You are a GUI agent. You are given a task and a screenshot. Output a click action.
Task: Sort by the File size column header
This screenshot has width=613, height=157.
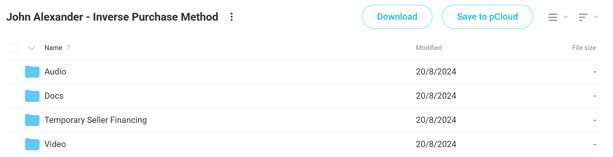pyautogui.click(x=584, y=48)
